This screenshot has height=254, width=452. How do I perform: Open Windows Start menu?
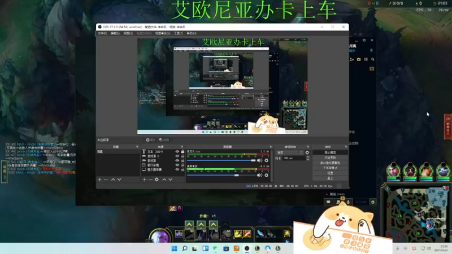coord(175,248)
